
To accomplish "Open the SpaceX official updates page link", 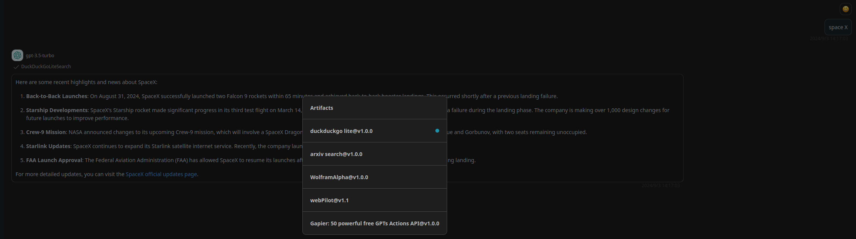I will coord(161,174).
